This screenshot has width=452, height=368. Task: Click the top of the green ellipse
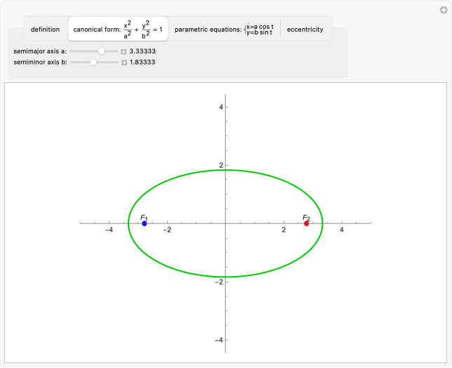pyautogui.click(x=225, y=170)
